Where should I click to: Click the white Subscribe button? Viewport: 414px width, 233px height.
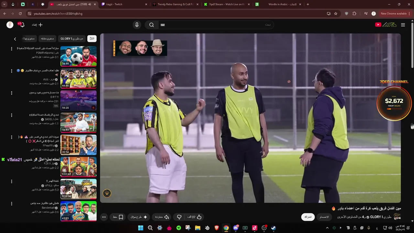pyautogui.click(x=308, y=217)
